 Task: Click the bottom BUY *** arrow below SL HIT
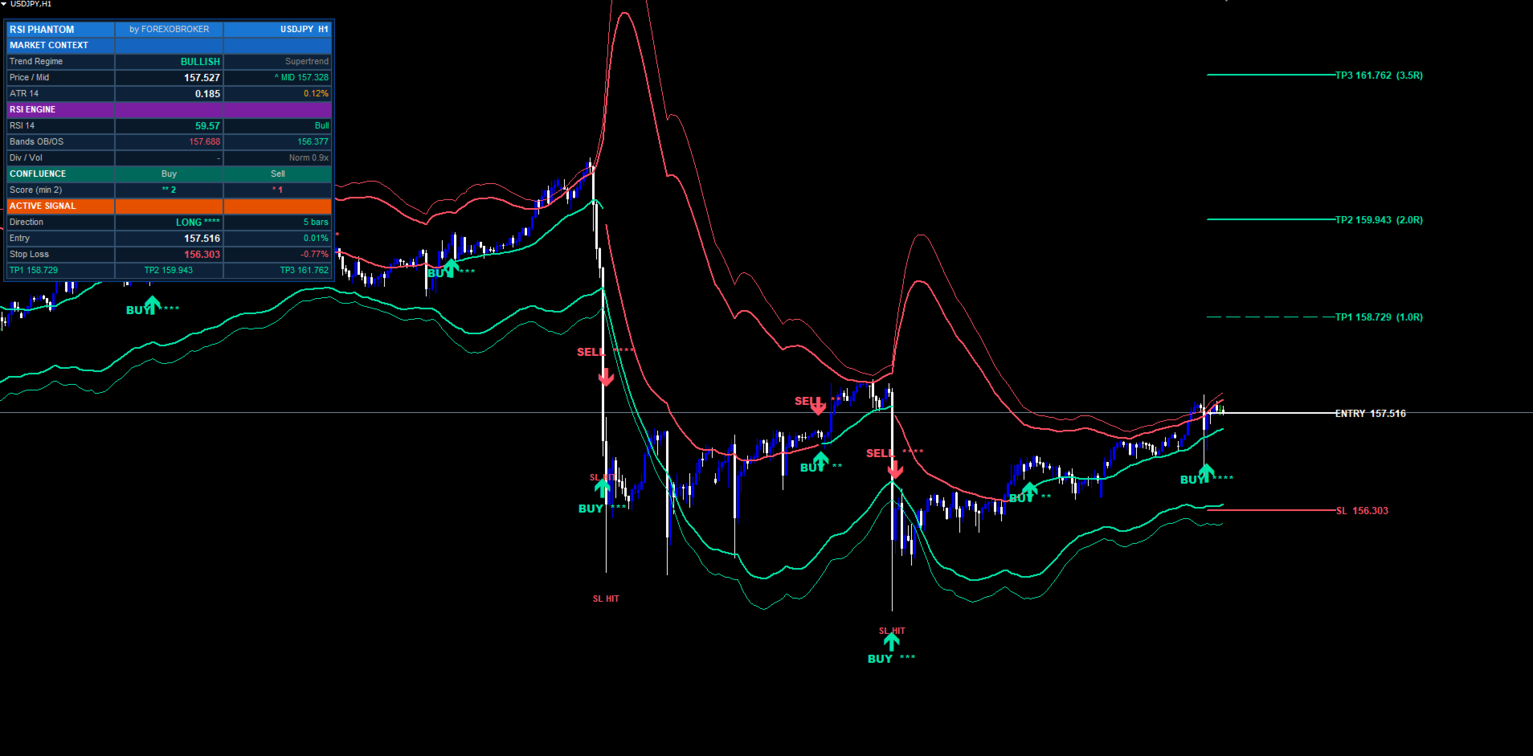892,642
